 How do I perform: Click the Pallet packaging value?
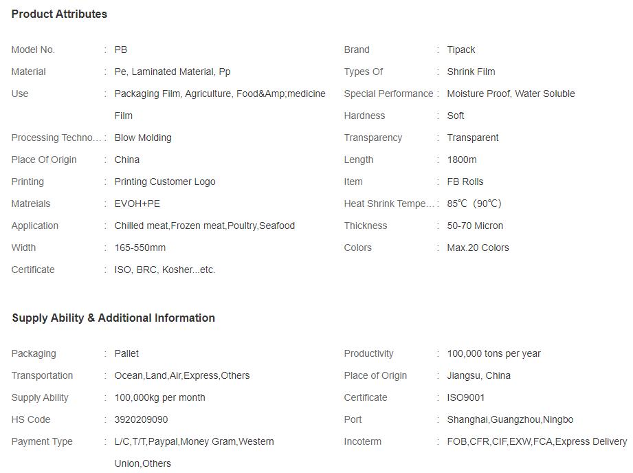(126, 354)
